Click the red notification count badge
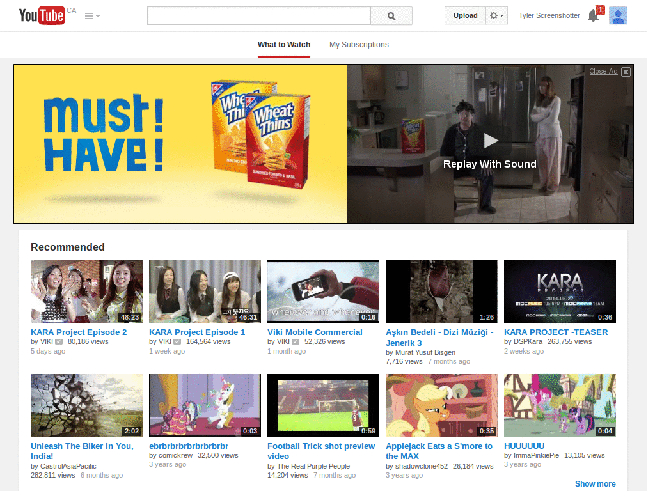This screenshot has height=491, width=655. pos(600,10)
